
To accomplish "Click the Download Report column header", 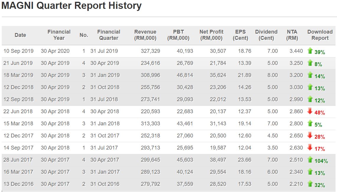I will [320, 35].
